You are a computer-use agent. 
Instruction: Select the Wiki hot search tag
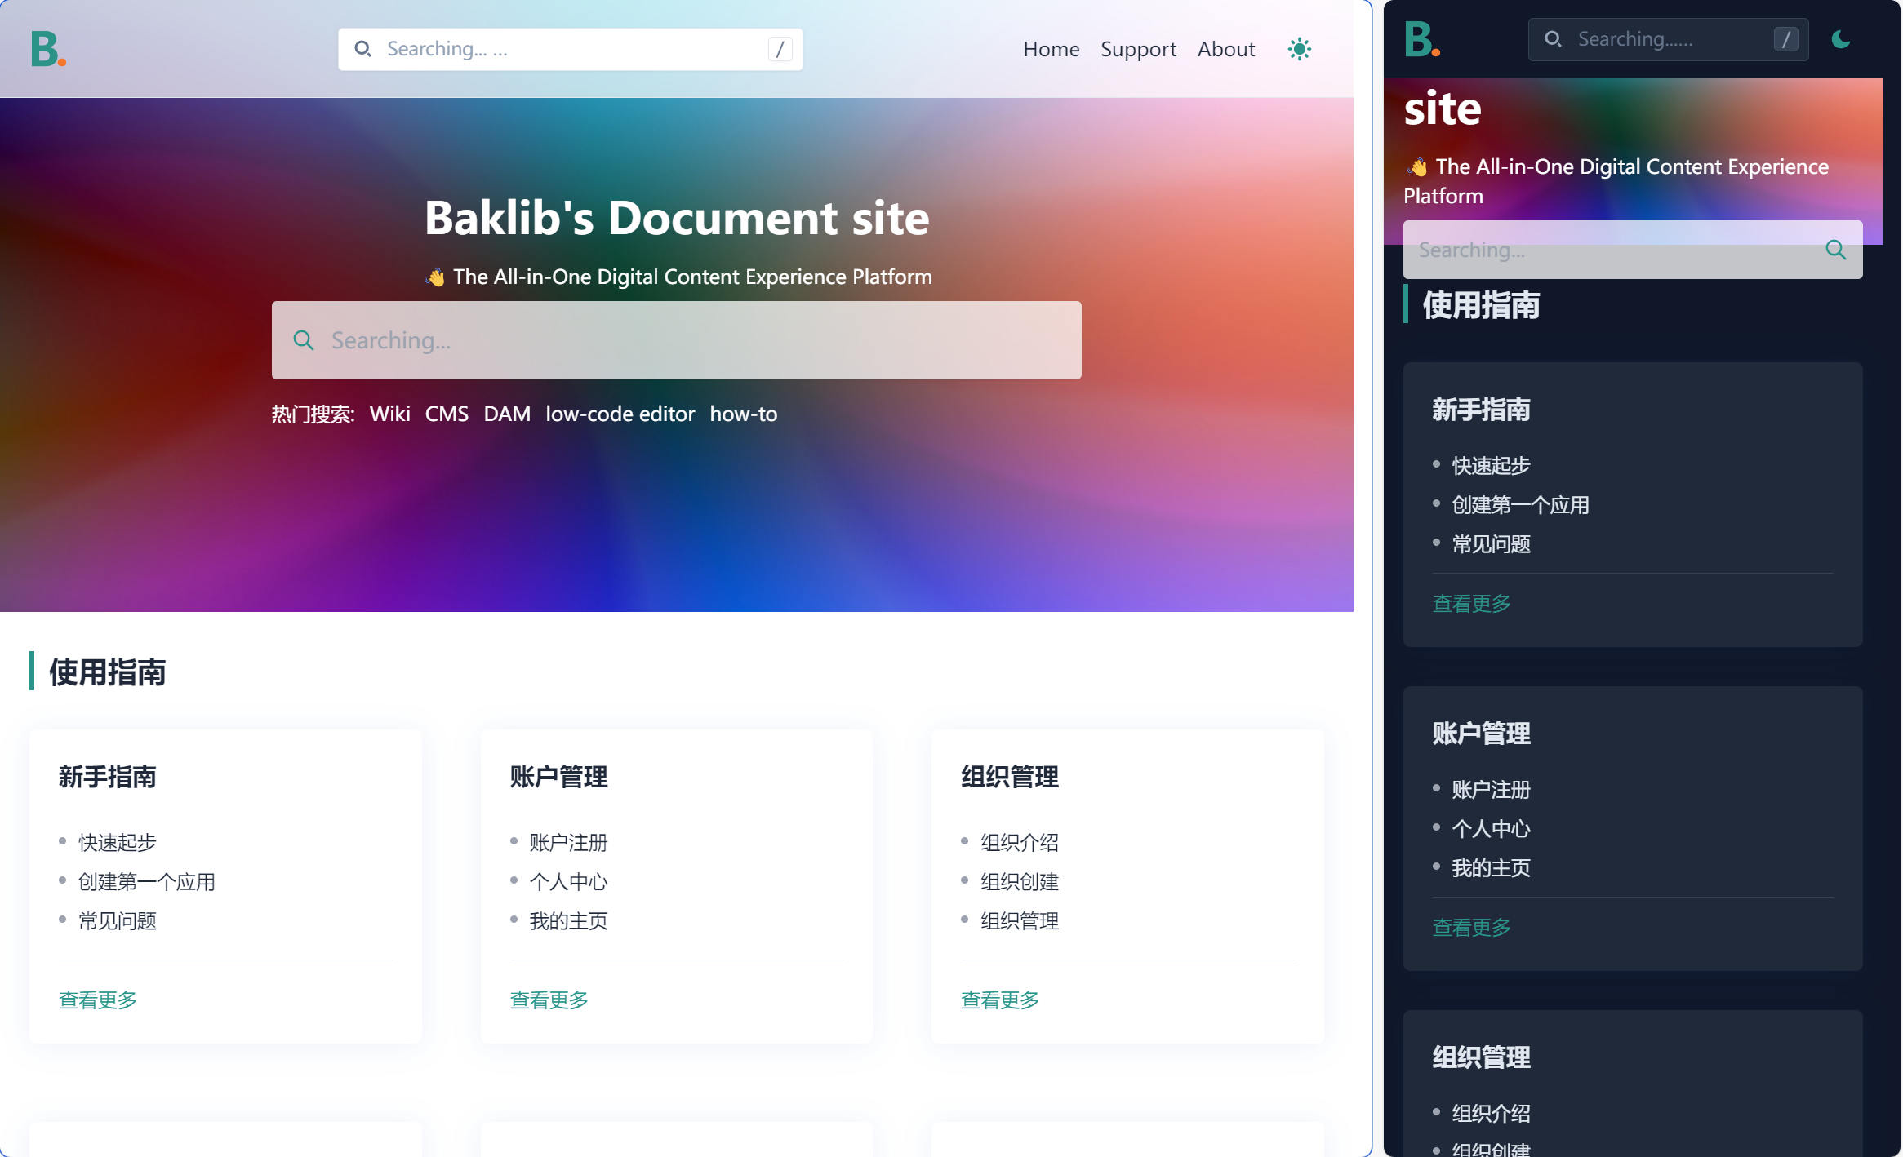[389, 414]
